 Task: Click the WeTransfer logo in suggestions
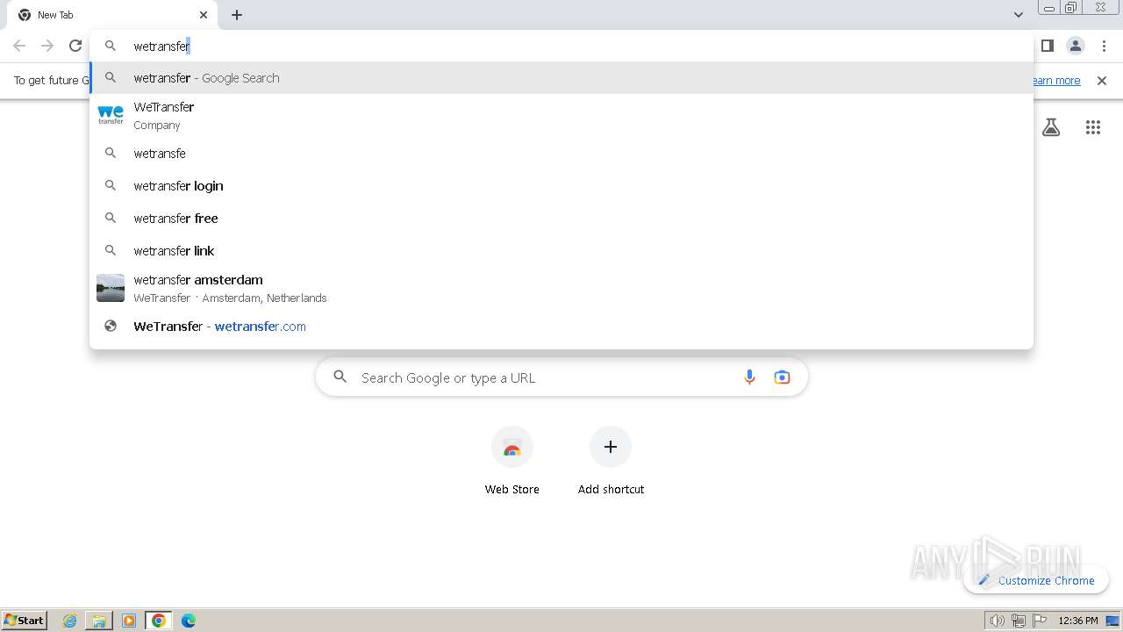[x=111, y=115]
